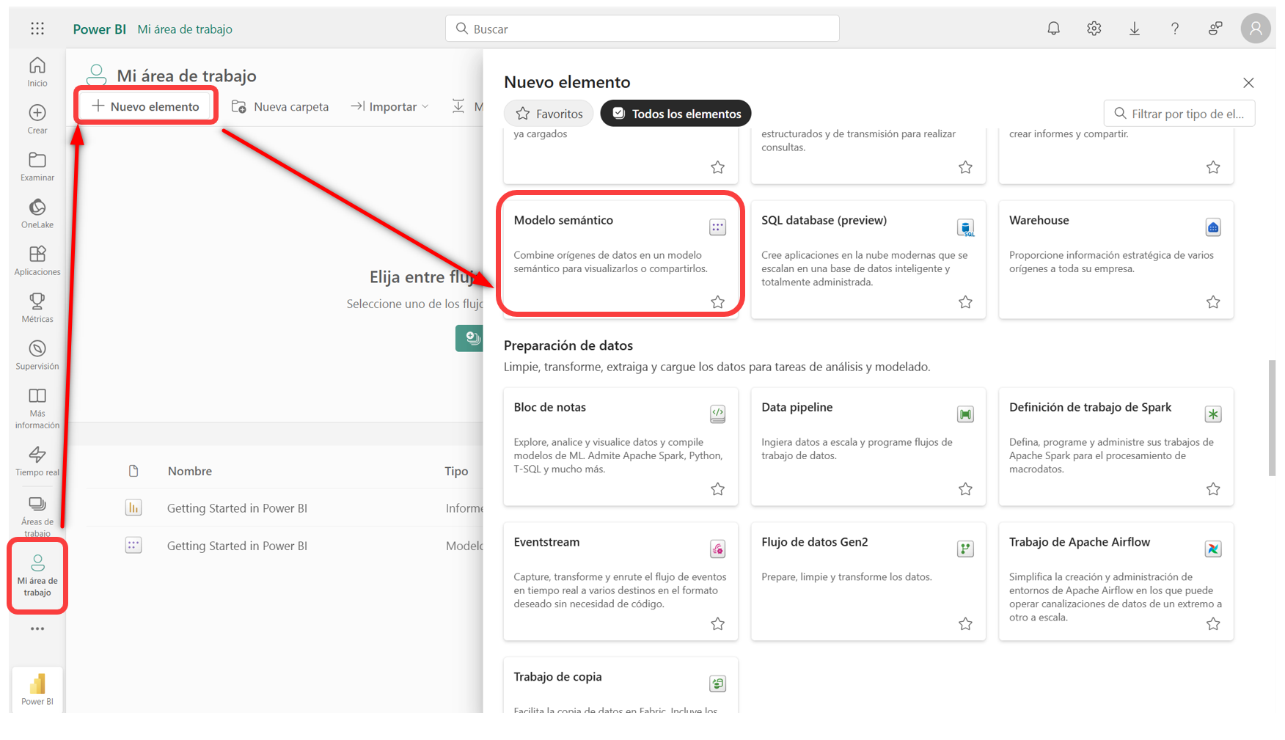Favorite the SQL database (preview) star
The image size is (1285, 740).
coord(965,302)
